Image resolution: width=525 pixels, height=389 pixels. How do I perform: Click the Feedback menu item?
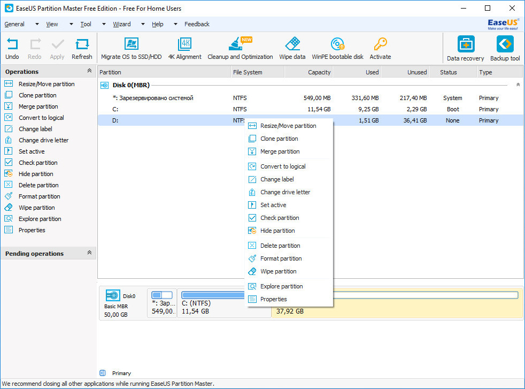point(197,24)
